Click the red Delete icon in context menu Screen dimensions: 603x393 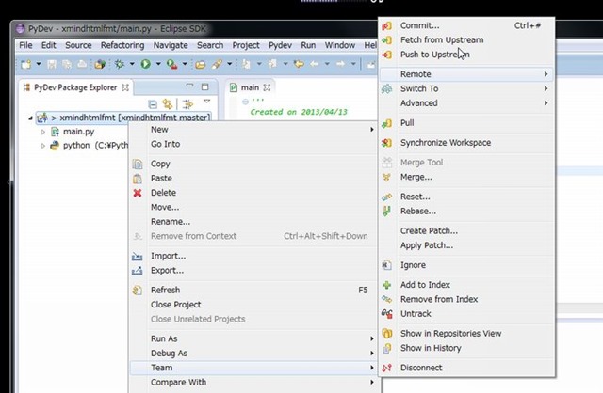138,193
